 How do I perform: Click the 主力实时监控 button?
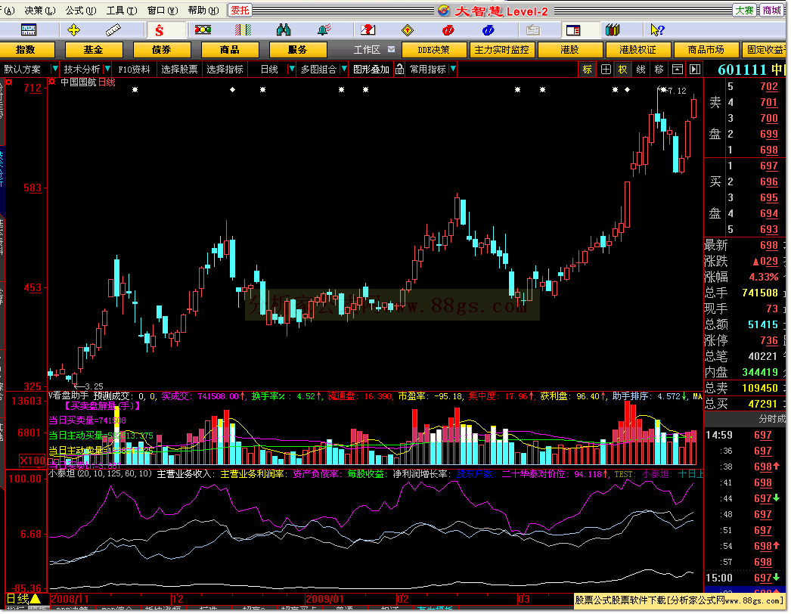click(x=501, y=49)
